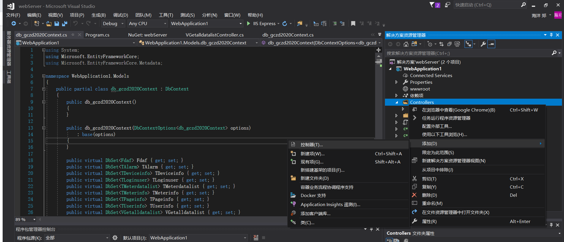Image resolution: width=564 pixels, height=242 pixels.
Task: Click the bookmark toggle icon in toolbar
Action: coord(353,24)
